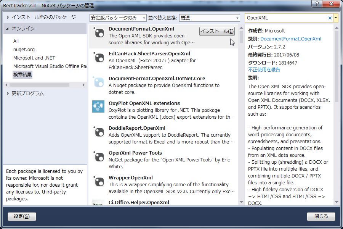Click the DocumentFormat.OpenXml package icon

click(x=98, y=33)
